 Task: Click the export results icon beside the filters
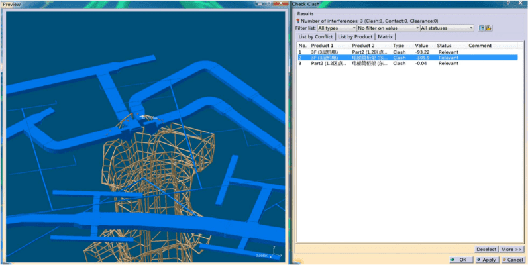click(x=482, y=28)
